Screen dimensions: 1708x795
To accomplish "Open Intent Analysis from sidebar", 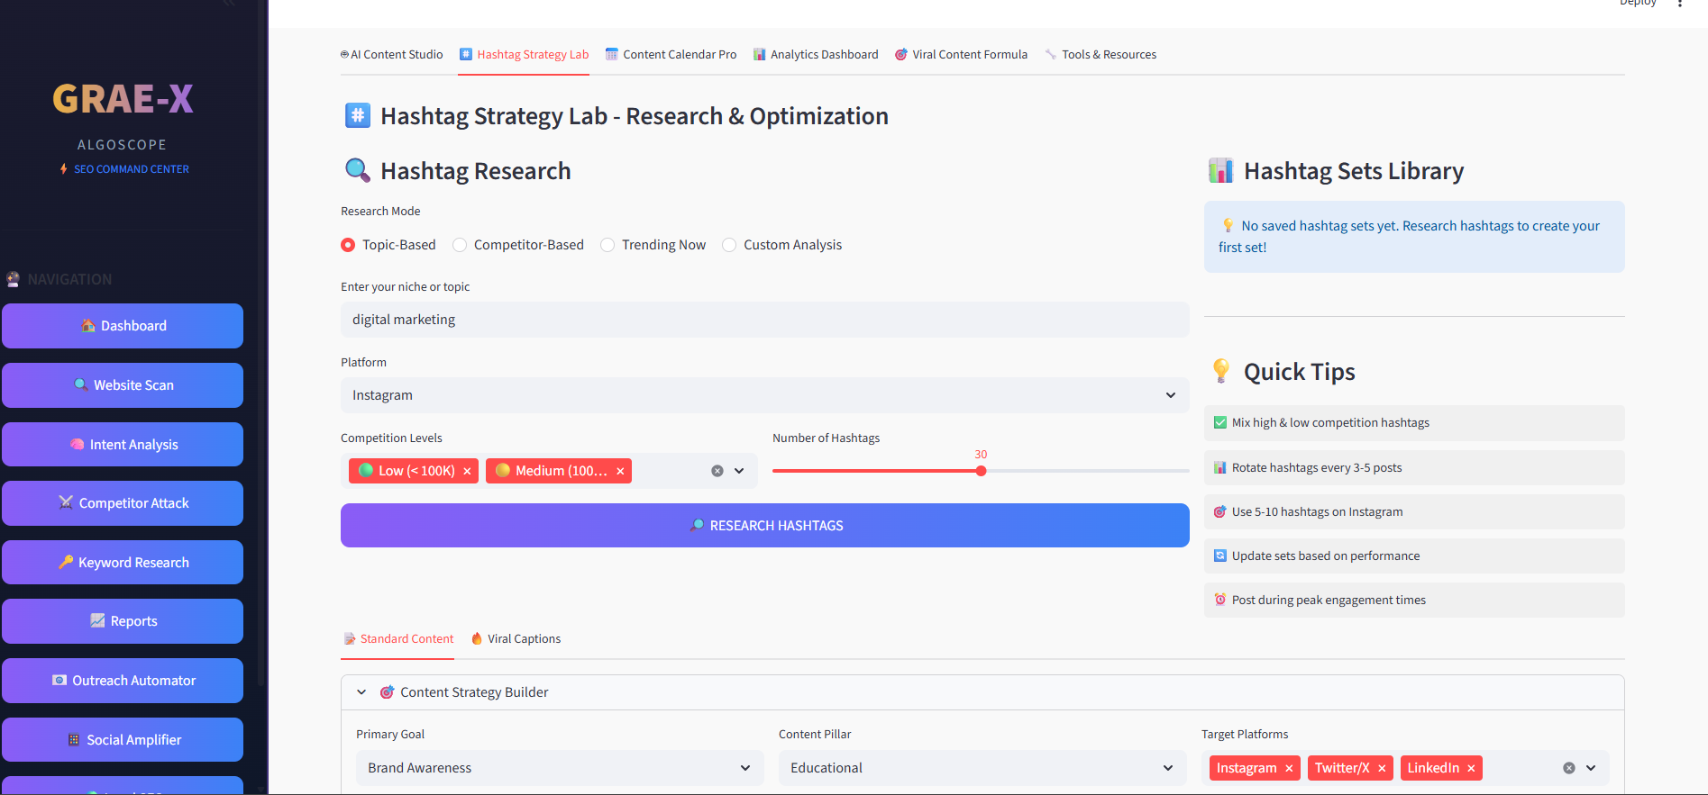I will (123, 445).
